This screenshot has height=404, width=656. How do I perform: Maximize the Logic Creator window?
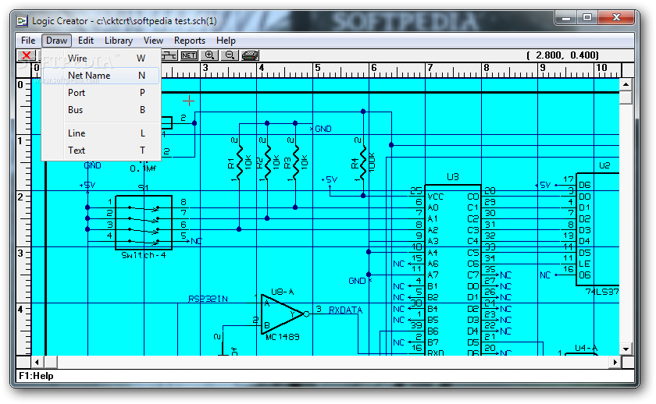point(587,18)
